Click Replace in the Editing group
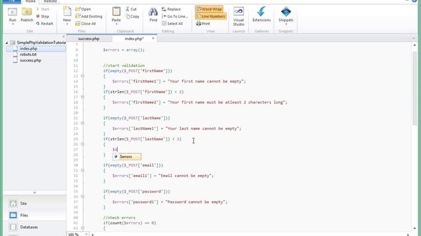 171,9
